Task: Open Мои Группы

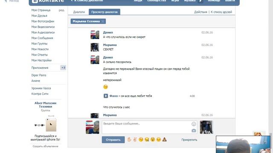Action: 39,43
